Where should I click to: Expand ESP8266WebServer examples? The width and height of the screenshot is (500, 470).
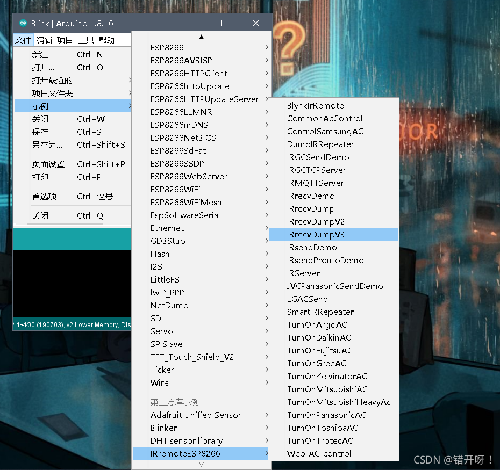pyautogui.click(x=201, y=177)
